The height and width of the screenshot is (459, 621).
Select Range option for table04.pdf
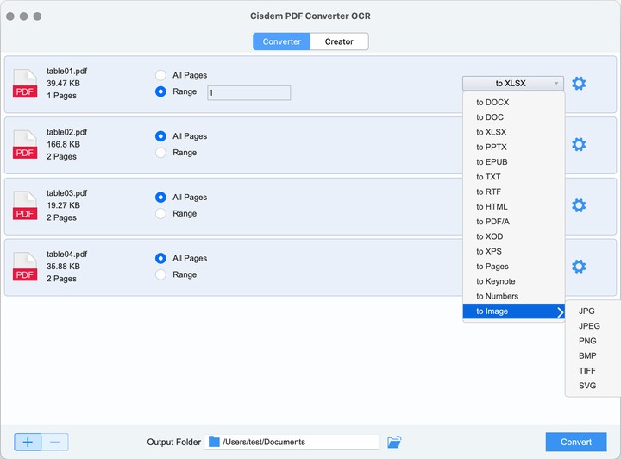160,274
